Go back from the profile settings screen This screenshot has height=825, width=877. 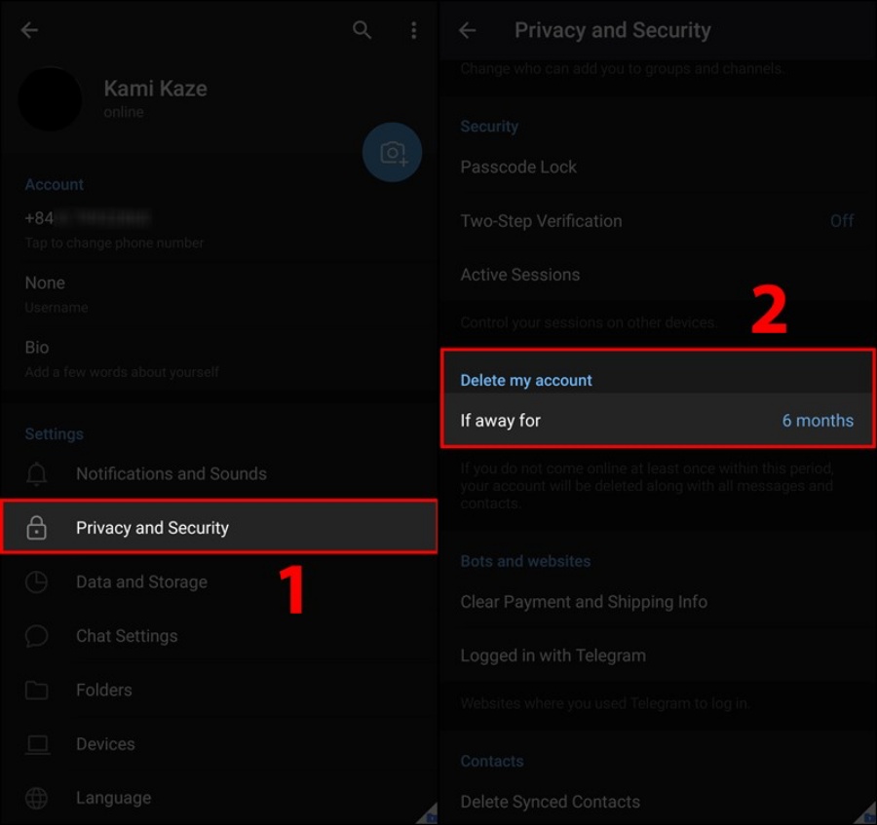29,30
